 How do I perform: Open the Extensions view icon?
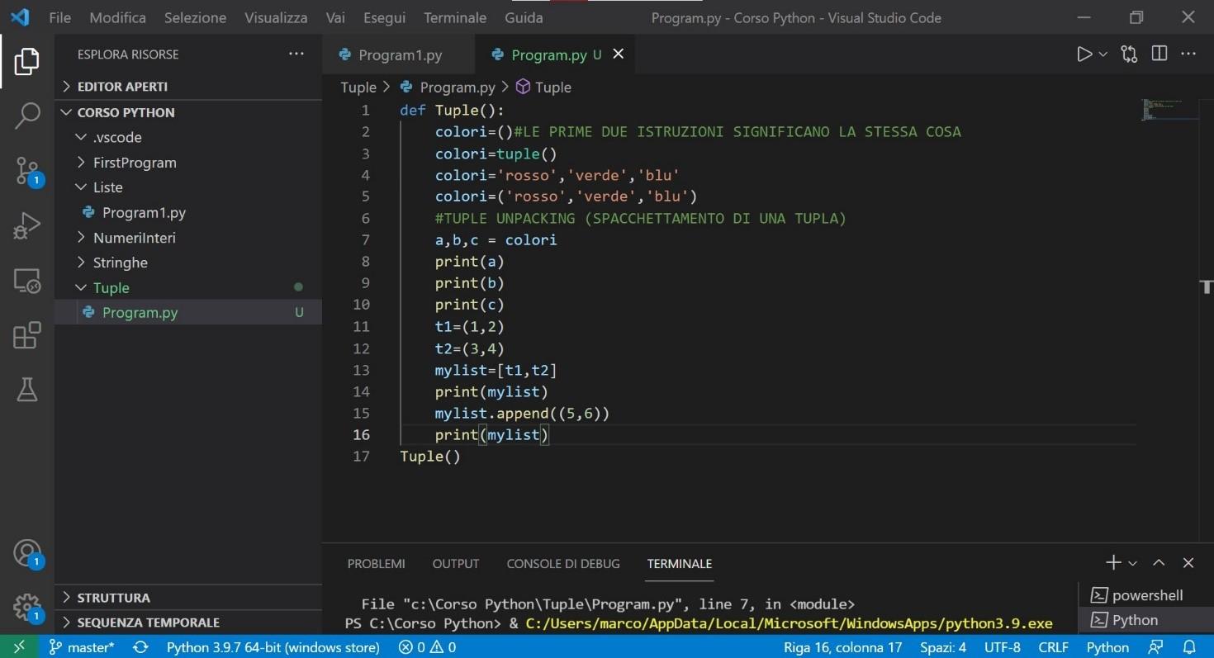pyautogui.click(x=26, y=335)
